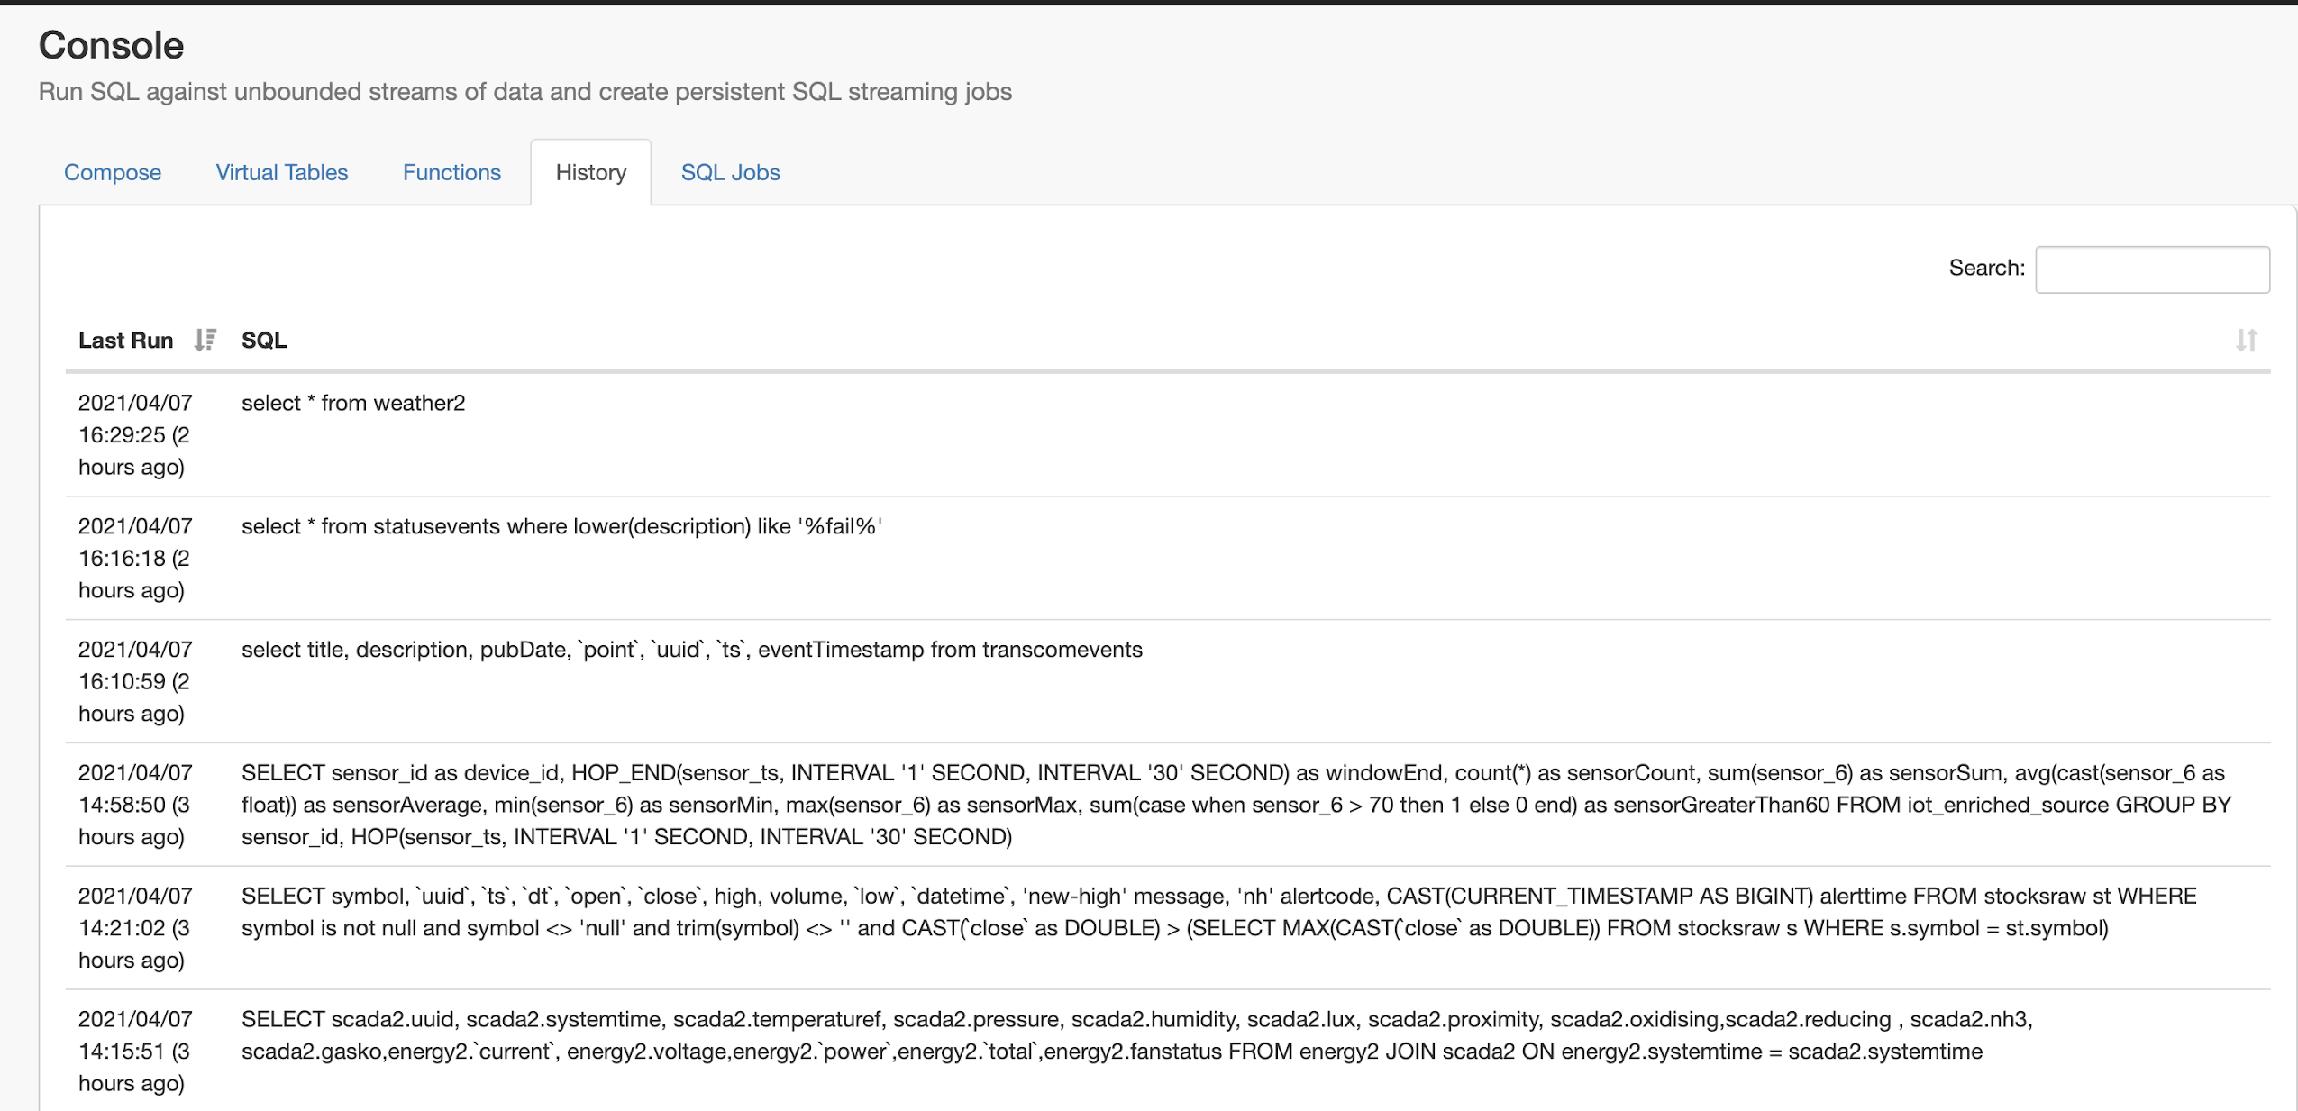This screenshot has width=2298, height=1111.
Task: Click the Last Run column header label
Action: pos(125,340)
